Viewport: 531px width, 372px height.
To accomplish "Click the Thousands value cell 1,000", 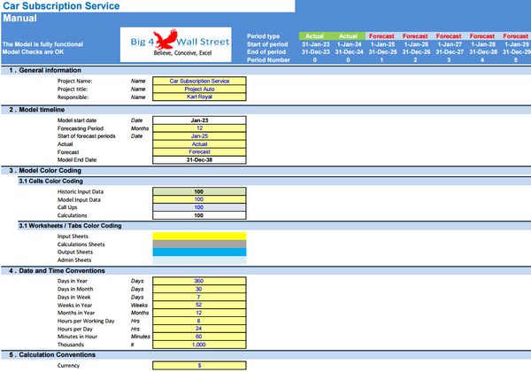I will 199,344.
